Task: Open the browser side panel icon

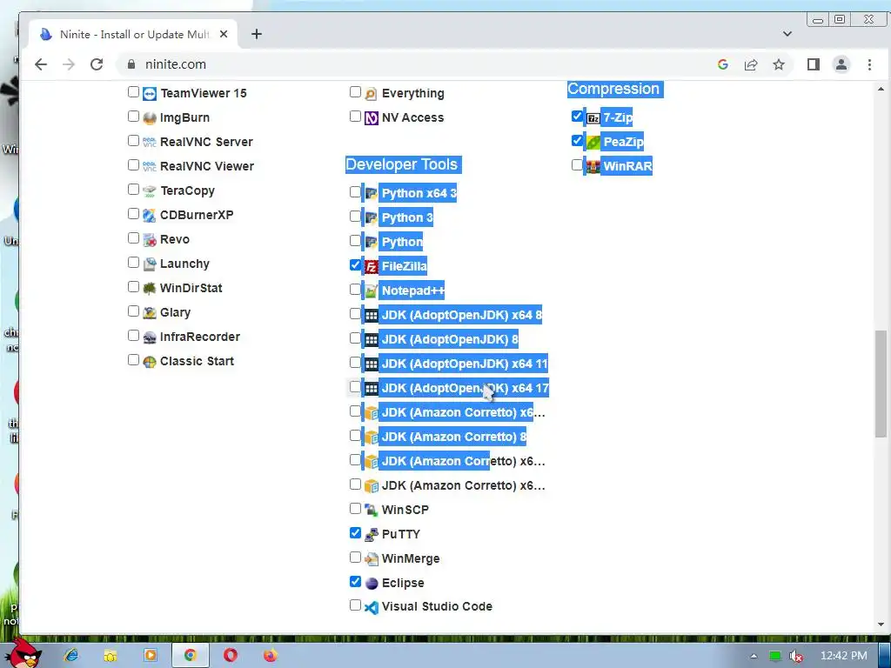Action: click(814, 64)
